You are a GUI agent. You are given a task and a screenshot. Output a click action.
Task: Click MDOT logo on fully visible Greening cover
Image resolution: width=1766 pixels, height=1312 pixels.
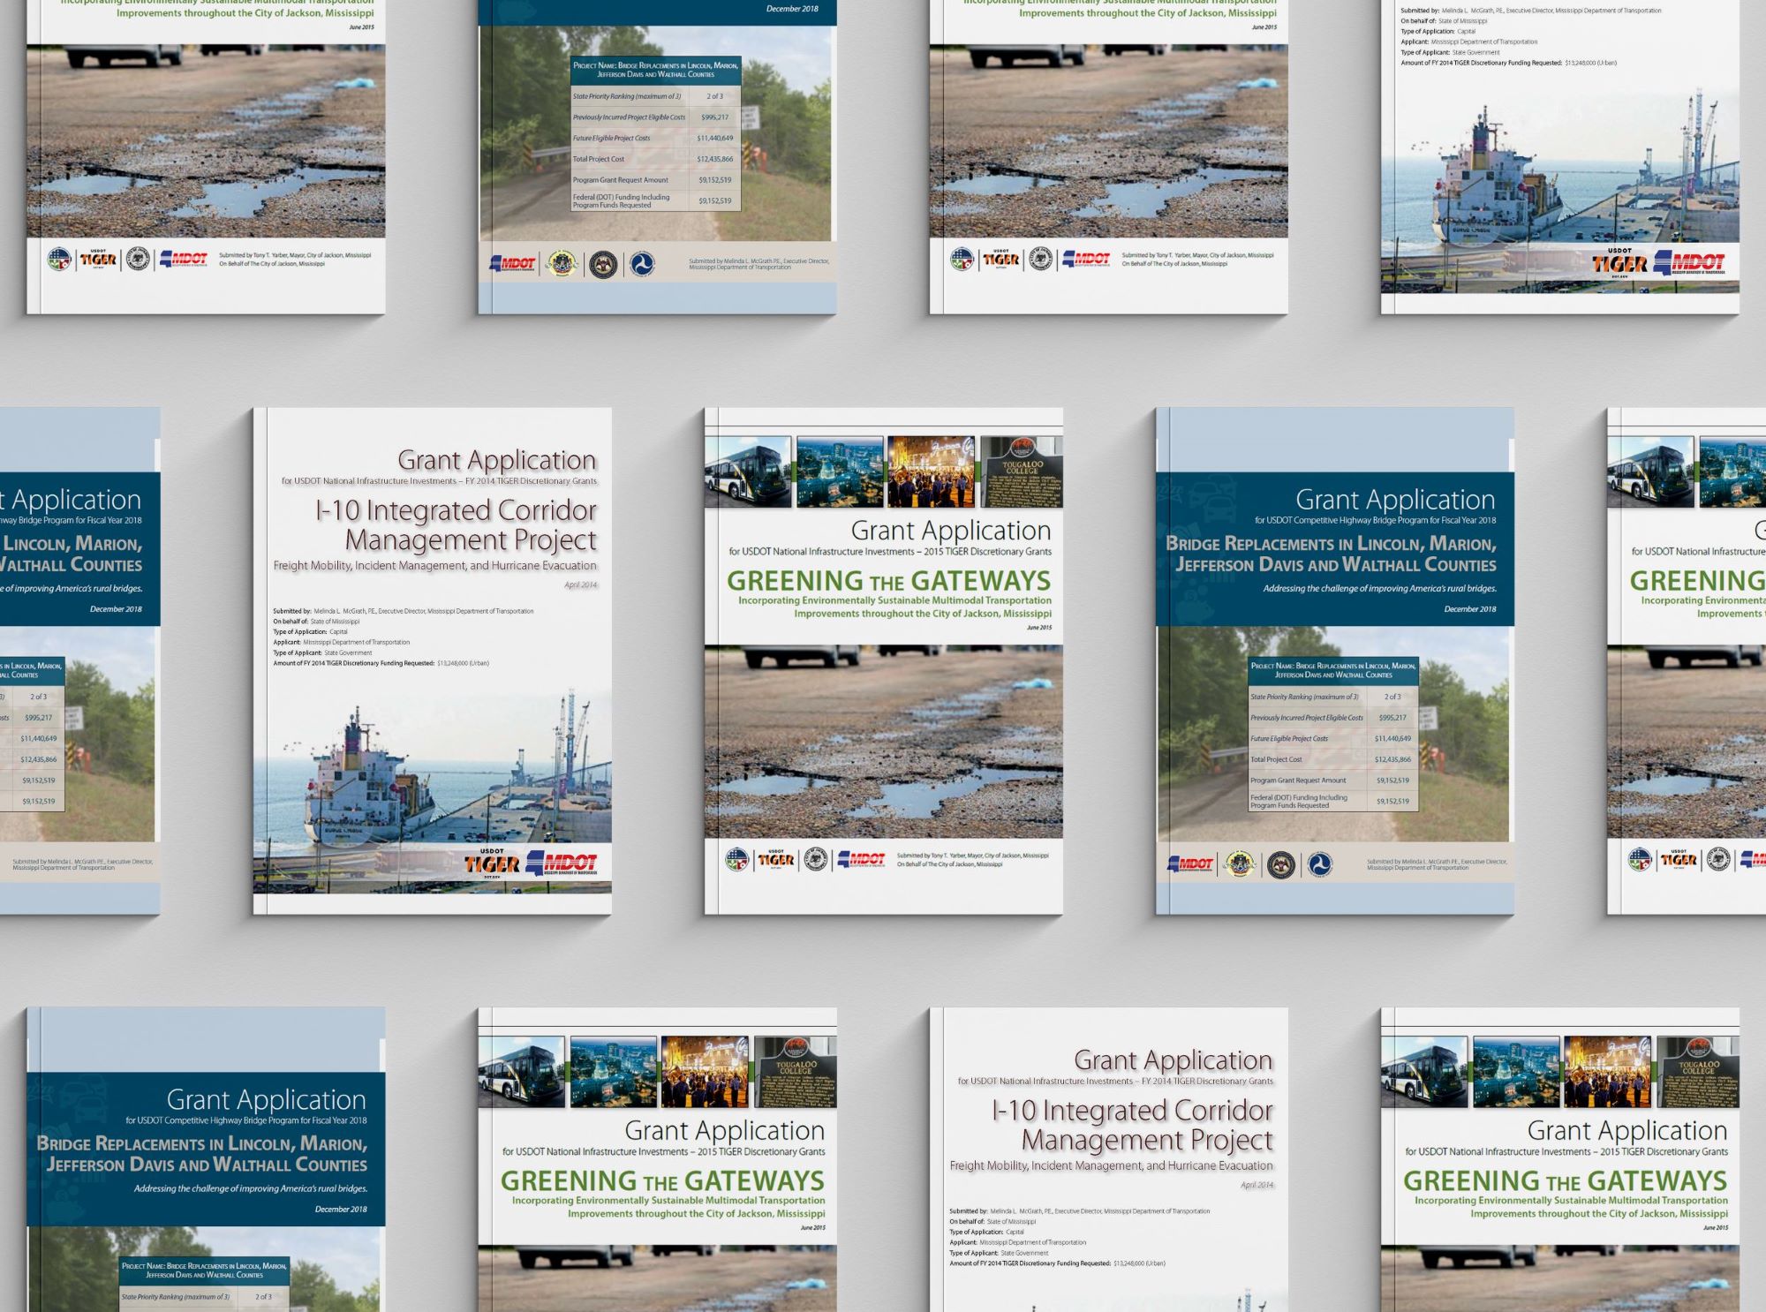pyautogui.click(x=862, y=859)
